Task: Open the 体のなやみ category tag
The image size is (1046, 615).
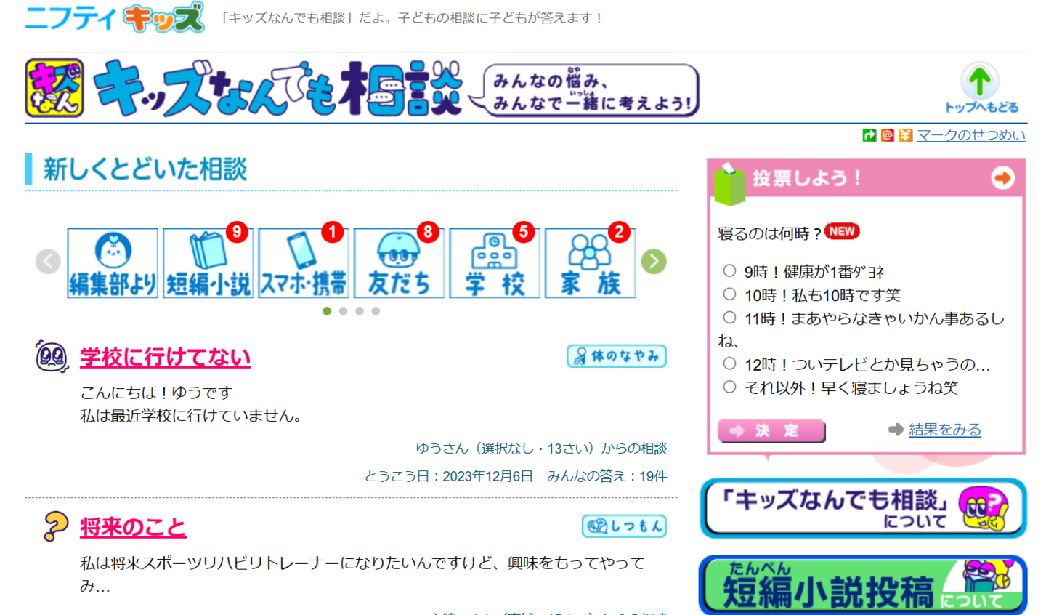Action: (x=617, y=356)
